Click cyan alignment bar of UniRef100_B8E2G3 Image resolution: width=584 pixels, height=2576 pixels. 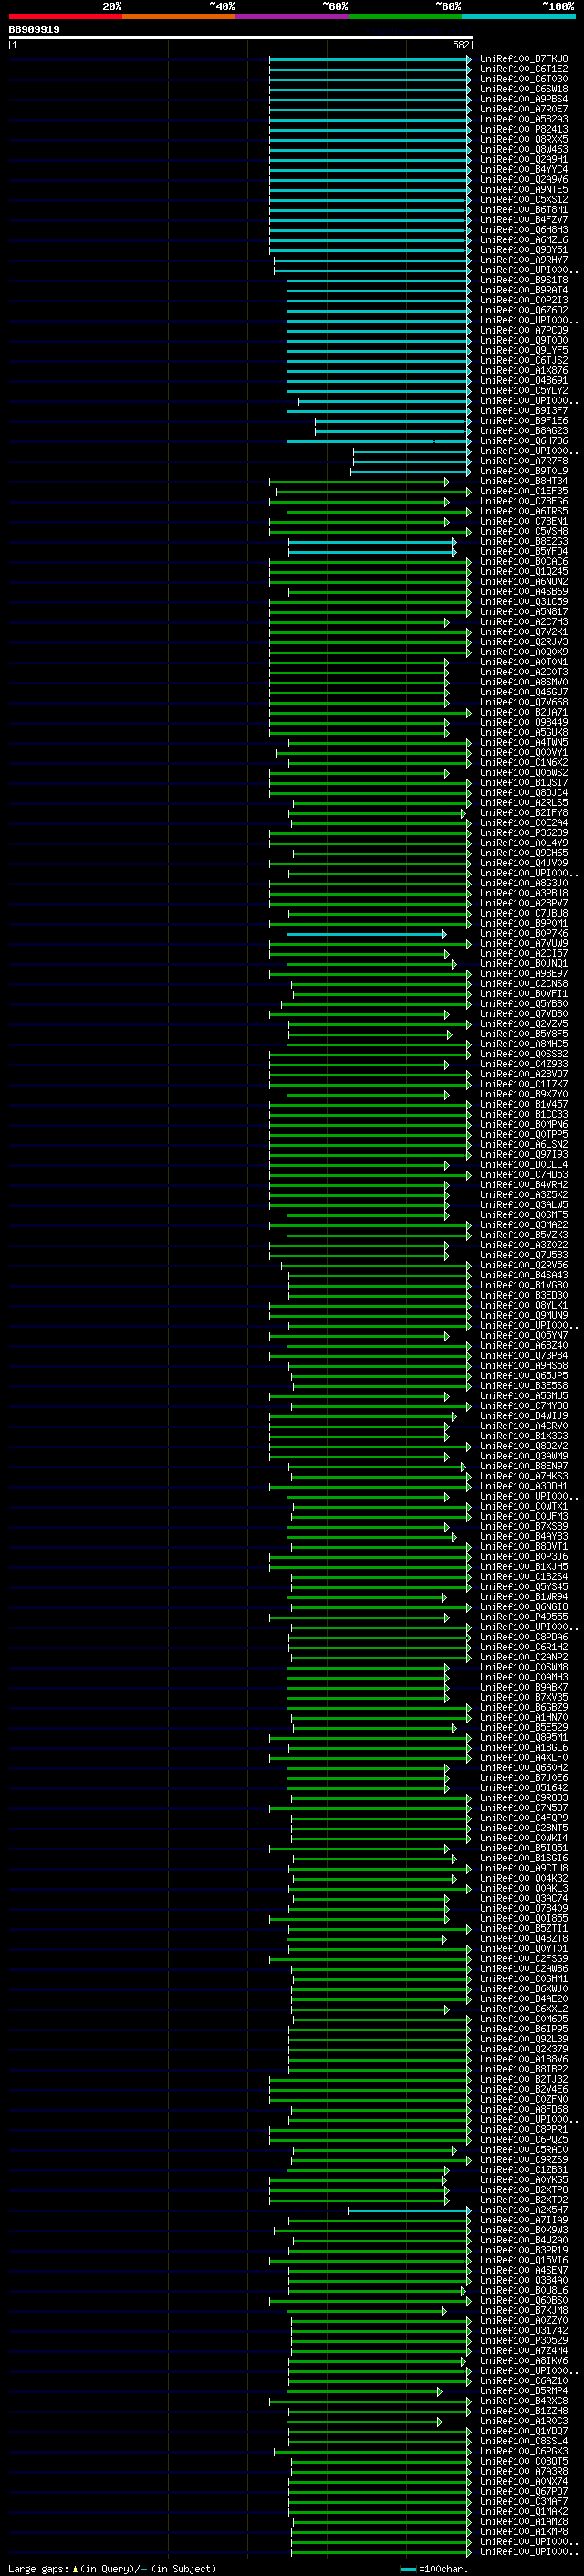pos(371,541)
